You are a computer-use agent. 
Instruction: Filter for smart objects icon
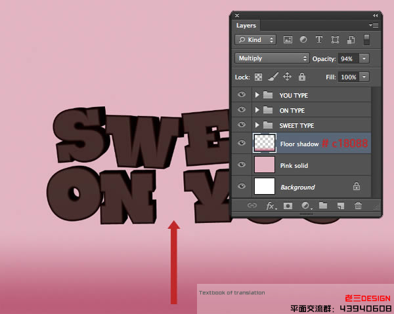(351, 39)
